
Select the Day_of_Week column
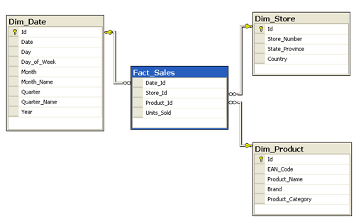point(55,62)
